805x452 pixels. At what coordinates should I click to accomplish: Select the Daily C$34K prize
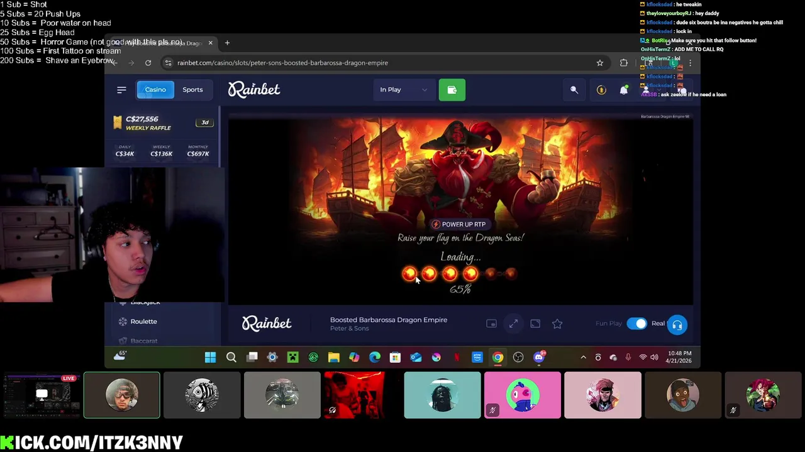[125, 151]
